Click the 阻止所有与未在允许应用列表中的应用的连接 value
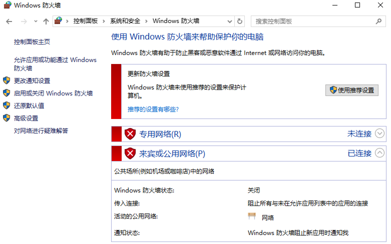 [x=308, y=203]
